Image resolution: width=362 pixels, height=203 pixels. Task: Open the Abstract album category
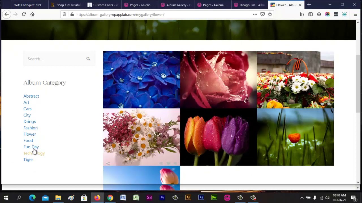click(x=31, y=96)
